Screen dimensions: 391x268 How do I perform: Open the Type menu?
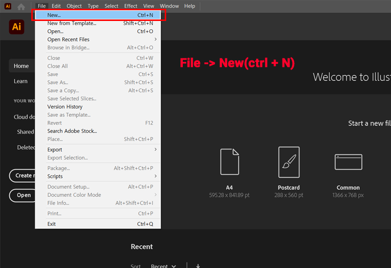tap(93, 6)
